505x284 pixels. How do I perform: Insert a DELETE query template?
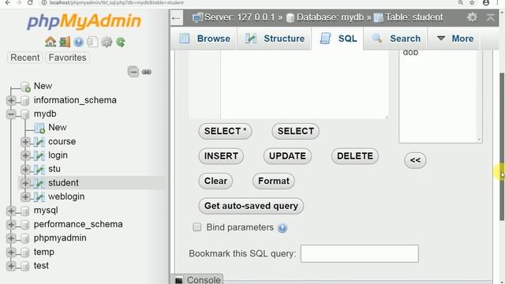point(355,156)
